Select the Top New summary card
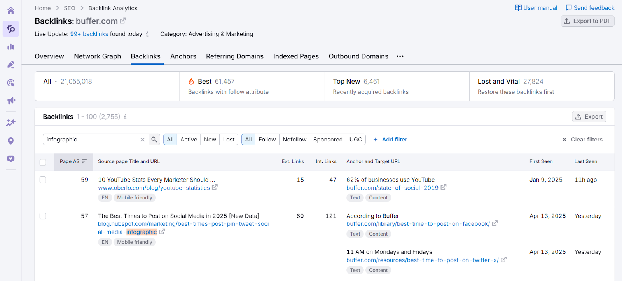Screen dimensions: 622x281 (x=397, y=86)
